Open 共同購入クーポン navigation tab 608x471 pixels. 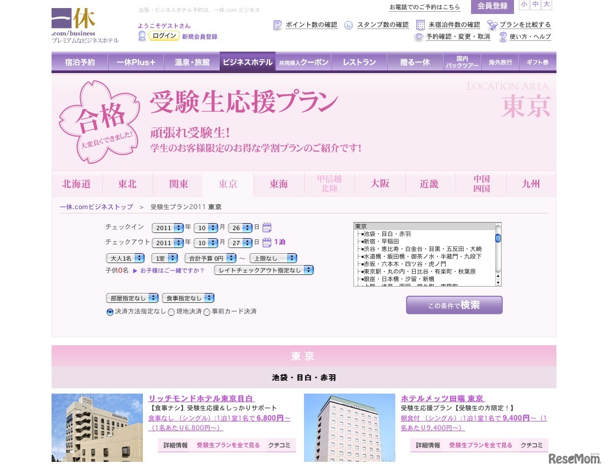pos(303,62)
